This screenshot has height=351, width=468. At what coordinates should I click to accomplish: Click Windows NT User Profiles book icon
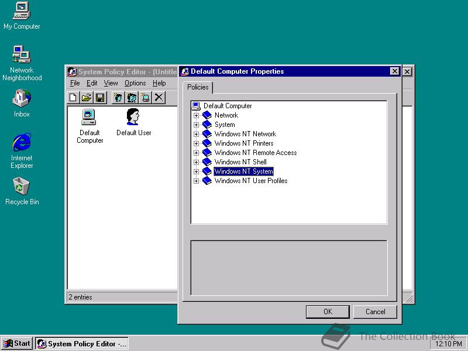[207, 181]
